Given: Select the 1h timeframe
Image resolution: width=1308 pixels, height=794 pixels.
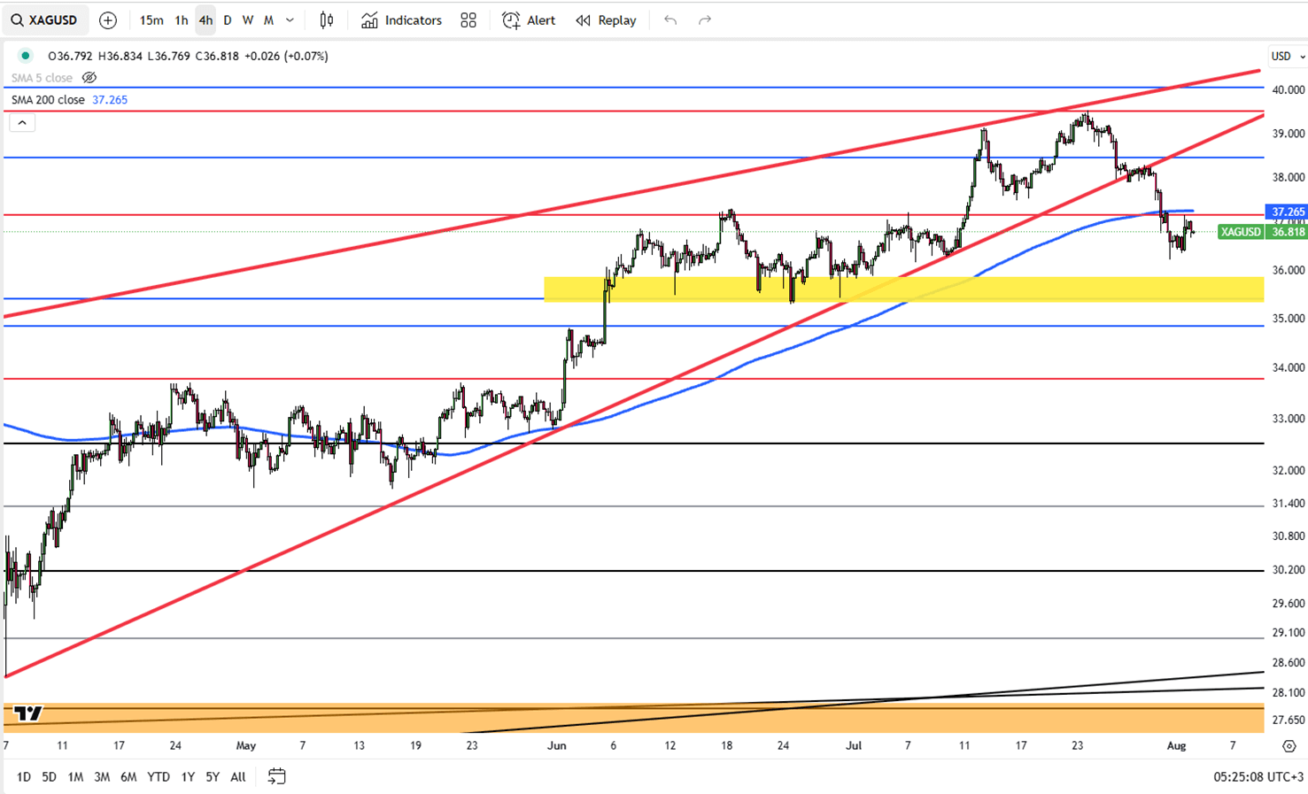Looking at the screenshot, I should pos(182,20).
